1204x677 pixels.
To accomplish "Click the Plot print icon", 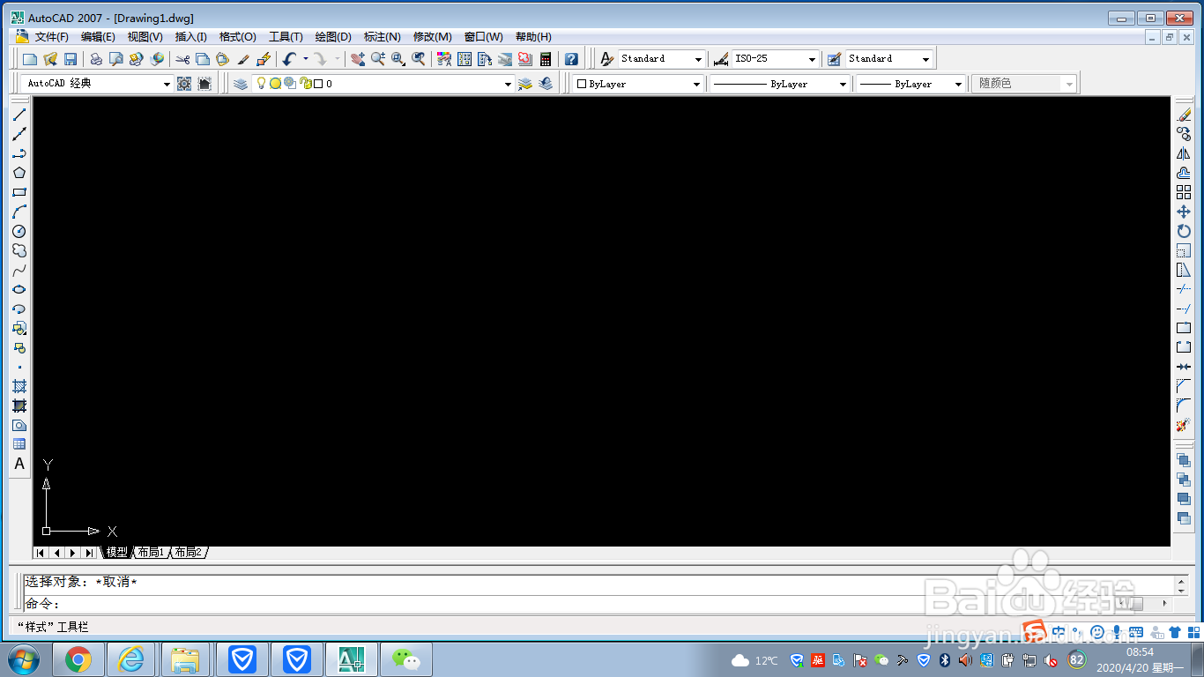I will click(95, 59).
